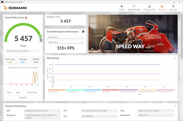Go to the Home tab
The image size is (183, 121).
122,8
